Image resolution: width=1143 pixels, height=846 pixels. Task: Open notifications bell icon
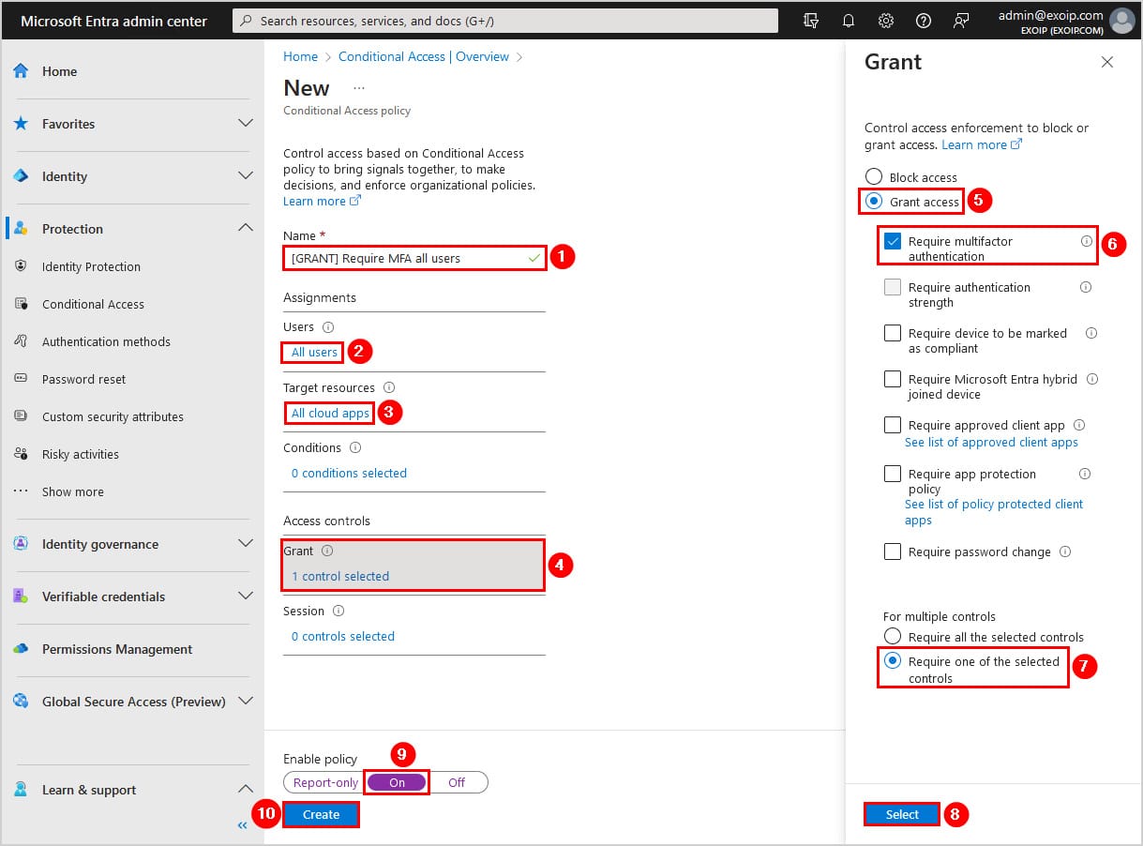[849, 21]
